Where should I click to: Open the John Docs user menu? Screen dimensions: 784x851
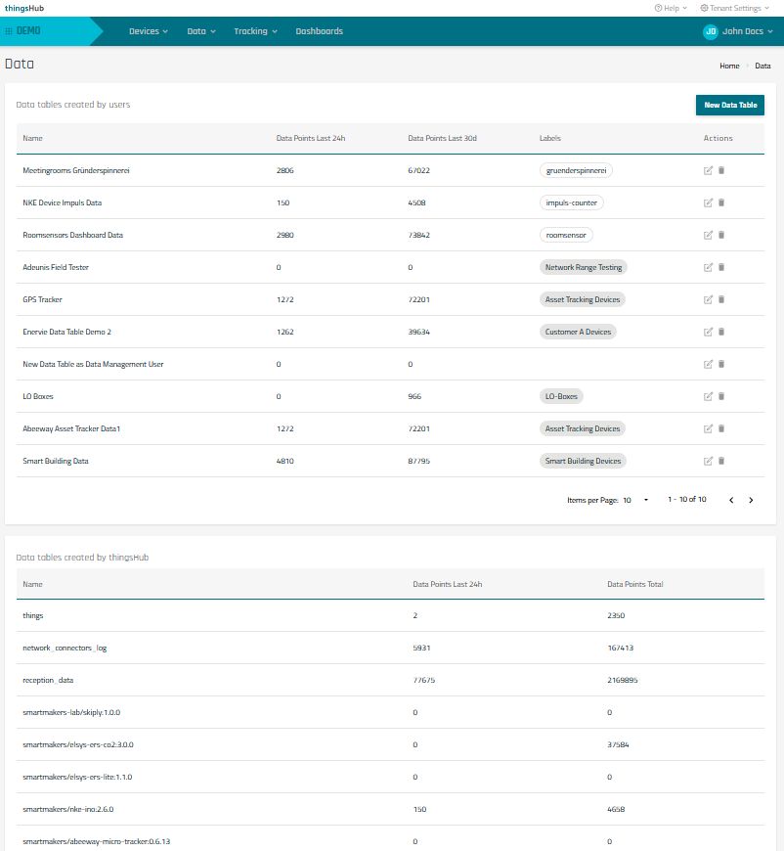click(739, 31)
